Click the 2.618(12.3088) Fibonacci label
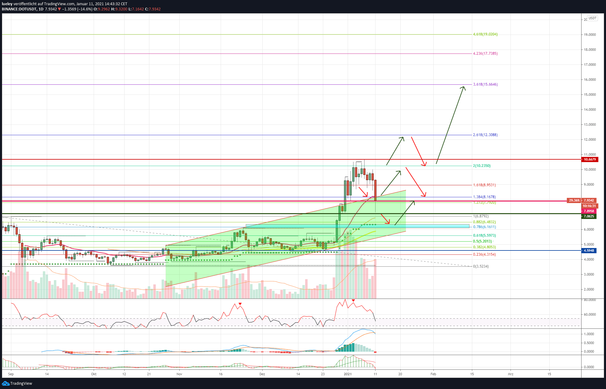This screenshot has width=606, height=389. pyautogui.click(x=485, y=135)
